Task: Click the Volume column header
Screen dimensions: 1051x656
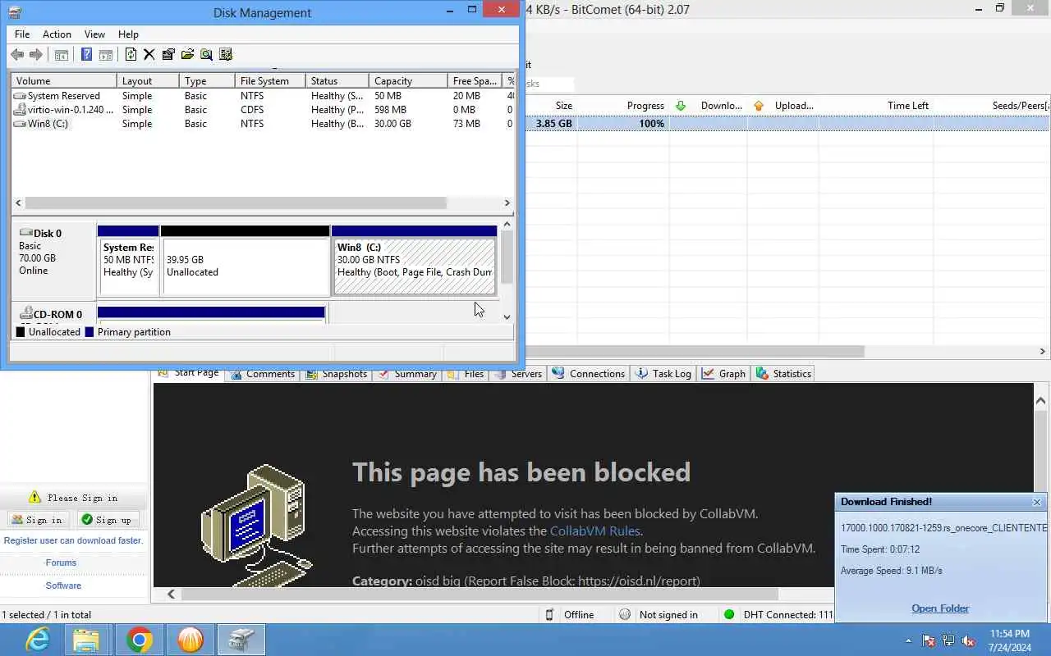Action: click(x=64, y=81)
